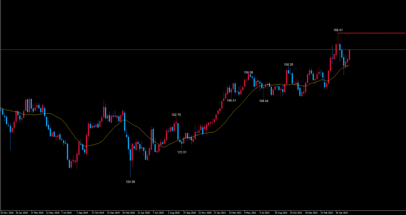This screenshot has height=215, width=406.
Task: Click the 168.41 high price label
Action: (338, 30)
